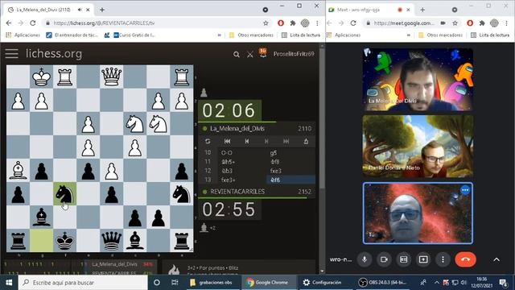Toggle captions in Google Meet
515x290 pixels.
pyautogui.click(x=403, y=259)
